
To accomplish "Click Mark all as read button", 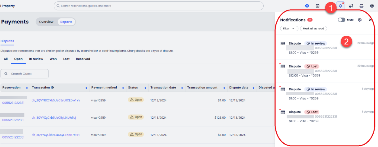I will [x=313, y=29].
